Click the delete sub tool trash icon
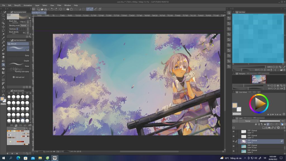Screen dimensions: 286x161 coord(30,87)
